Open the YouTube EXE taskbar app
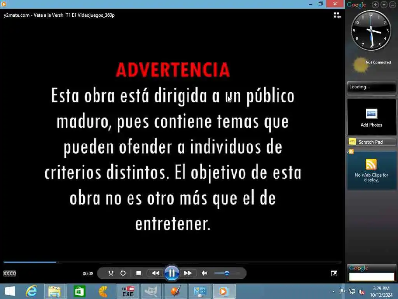398x299 pixels. point(127,291)
